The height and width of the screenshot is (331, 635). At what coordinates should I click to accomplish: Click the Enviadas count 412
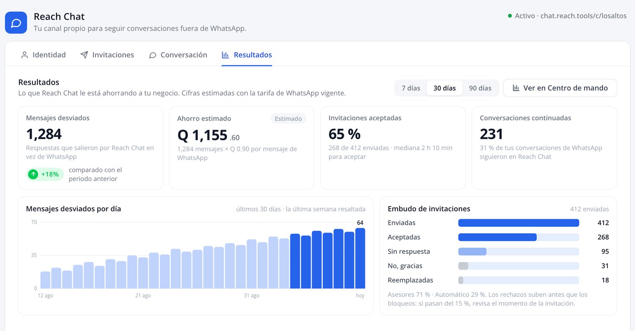(x=603, y=223)
